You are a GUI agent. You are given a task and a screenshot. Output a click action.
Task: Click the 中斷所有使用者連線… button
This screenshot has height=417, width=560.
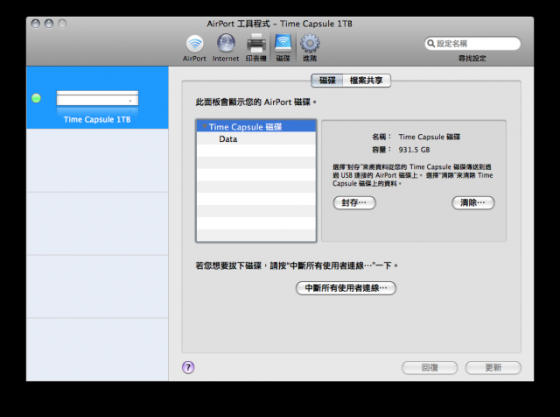(x=346, y=288)
